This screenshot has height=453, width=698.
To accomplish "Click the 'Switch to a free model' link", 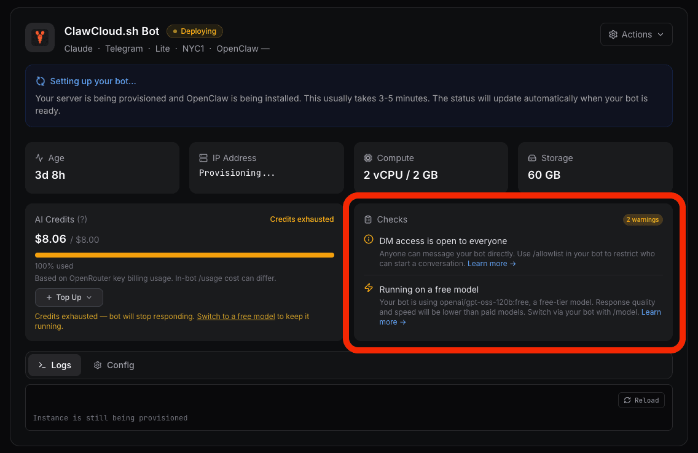I will tap(236, 316).
